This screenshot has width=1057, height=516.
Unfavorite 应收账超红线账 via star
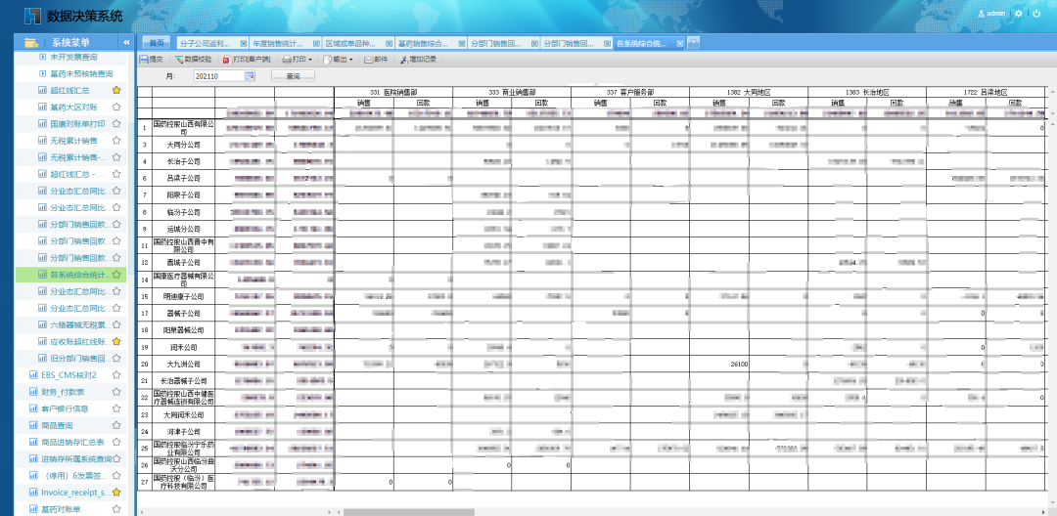pos(116,341)
